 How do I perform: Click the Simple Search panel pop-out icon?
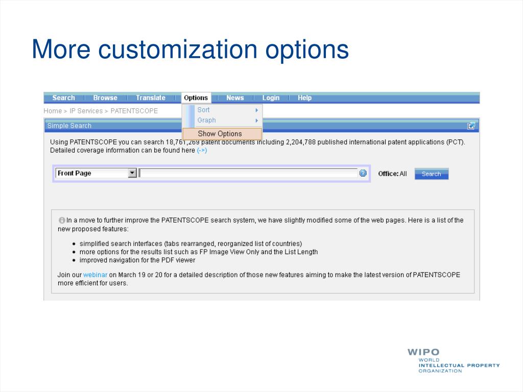click(x=471, y=126)
